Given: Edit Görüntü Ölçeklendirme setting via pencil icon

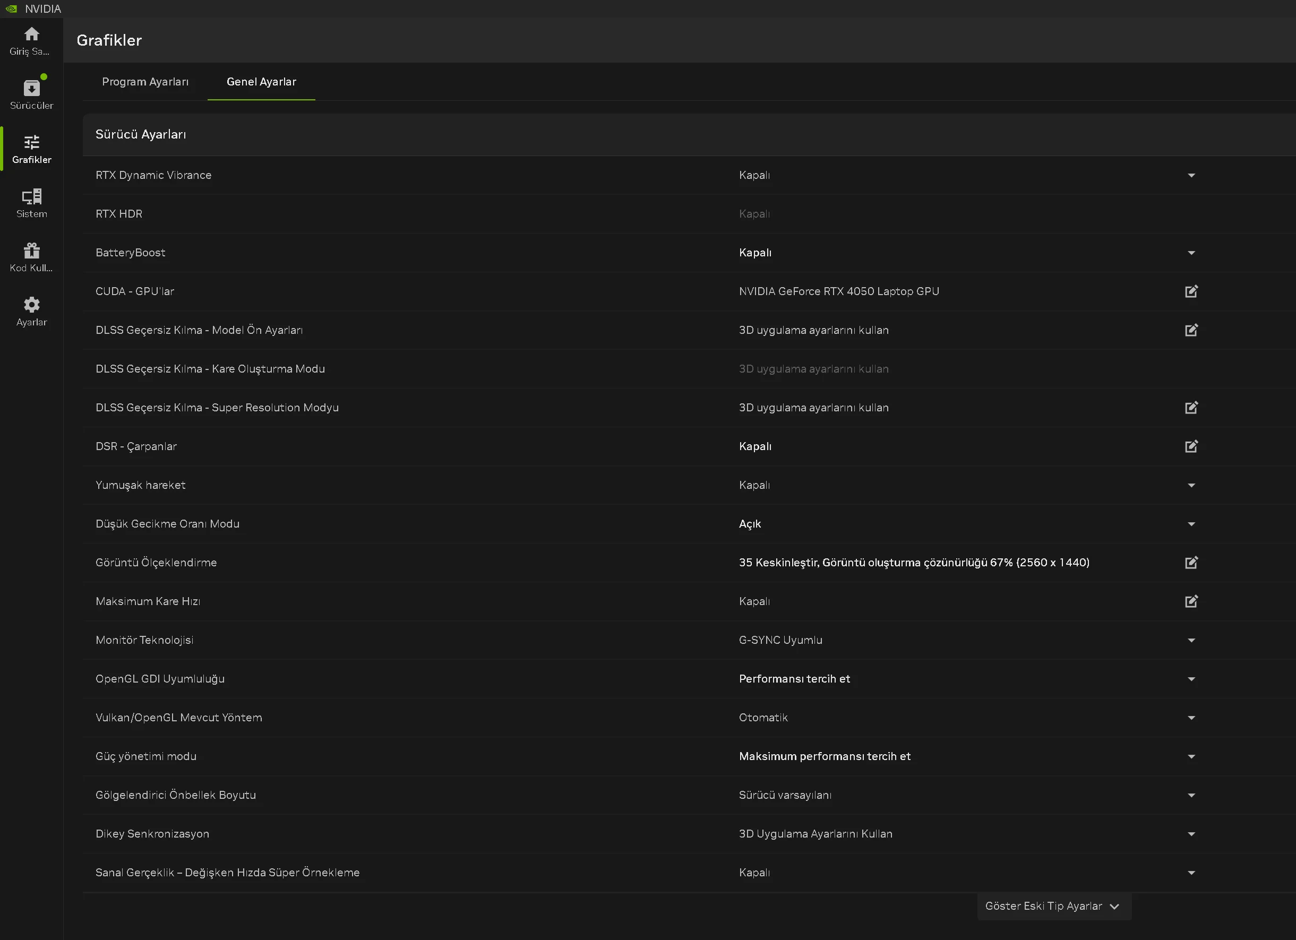Looking at the screenshot, I should (1191, 562).
